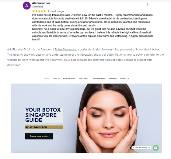Select the Home menu item
The width and height of the screenshot is (171, 159).
tap(46, 79)
